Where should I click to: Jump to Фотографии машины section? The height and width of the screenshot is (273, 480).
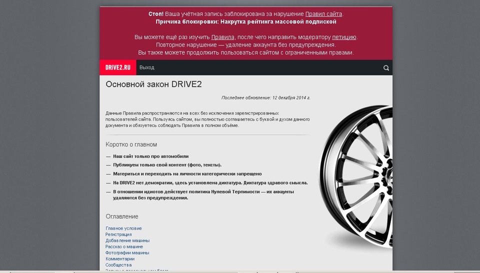[x=127, y=253]
